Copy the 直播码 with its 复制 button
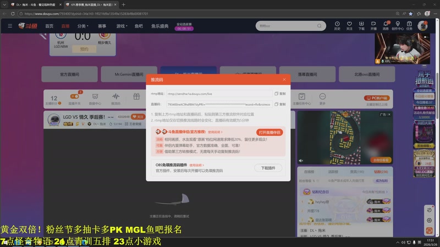 pos(280,104)
